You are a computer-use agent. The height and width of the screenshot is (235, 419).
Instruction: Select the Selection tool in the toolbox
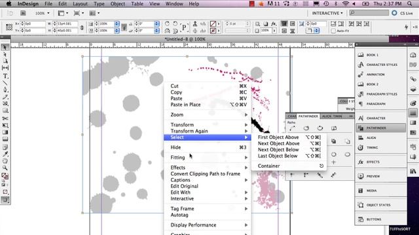click(x=5, y=48)
